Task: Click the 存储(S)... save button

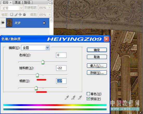Action: pyautogui.click(x=97, y=73)
